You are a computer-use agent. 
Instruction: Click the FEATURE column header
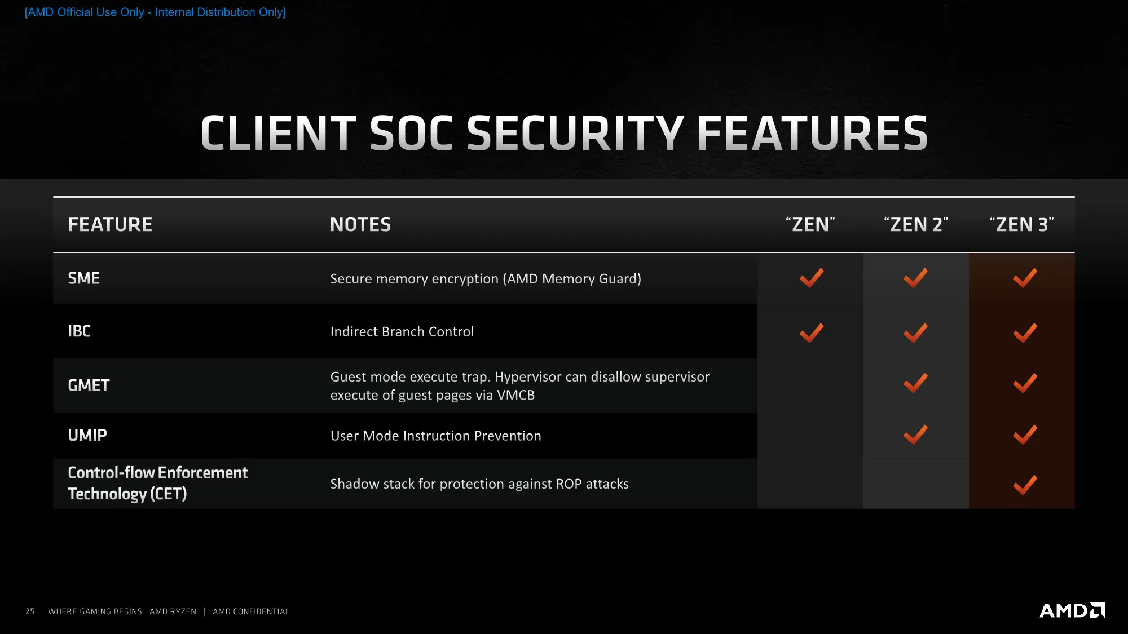click(110, 224)
